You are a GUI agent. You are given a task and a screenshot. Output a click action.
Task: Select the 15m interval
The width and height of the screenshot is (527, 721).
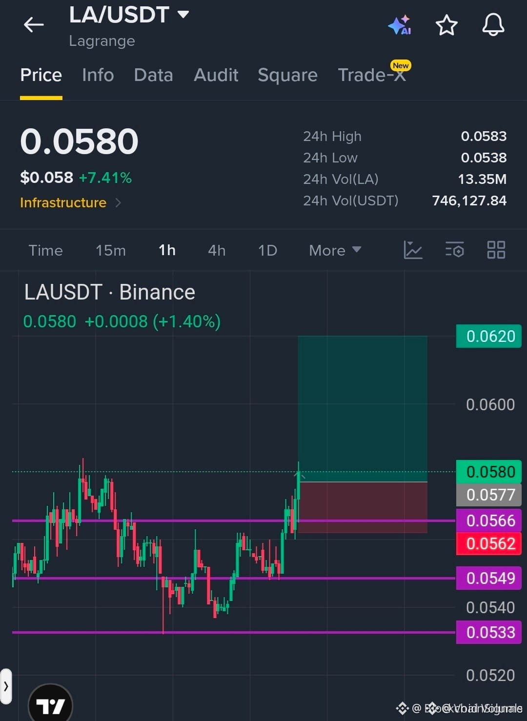tap(111, 250)
